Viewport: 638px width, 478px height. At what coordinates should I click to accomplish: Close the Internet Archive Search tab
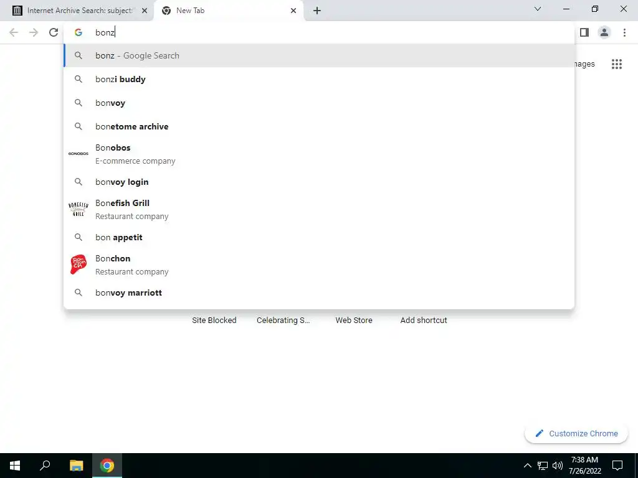[x=145, y=11]
